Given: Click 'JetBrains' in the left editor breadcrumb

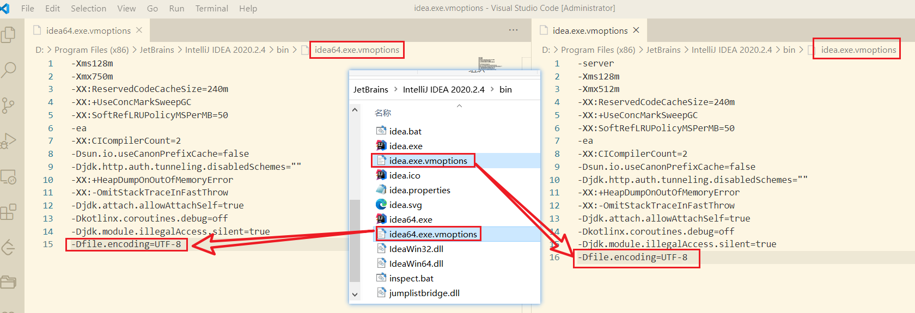Looking at the screenshot, I should (x=157, y=50).
